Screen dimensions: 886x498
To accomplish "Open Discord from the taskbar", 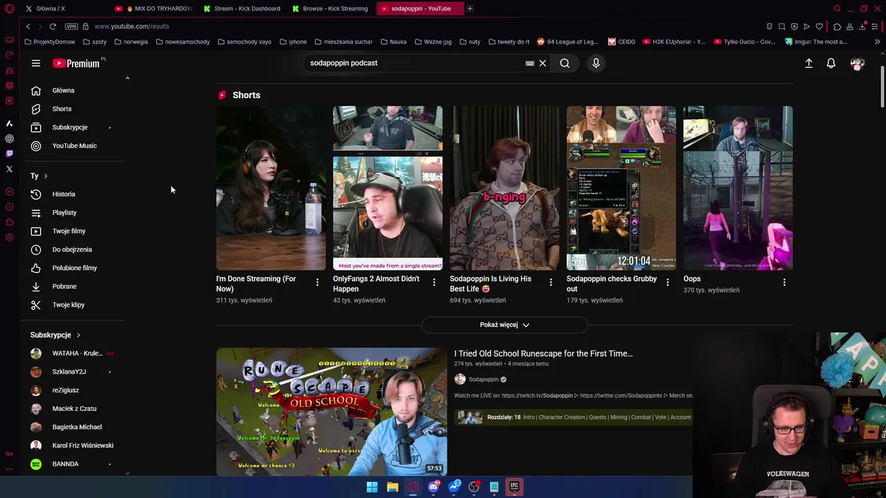I will click(433, 487).
